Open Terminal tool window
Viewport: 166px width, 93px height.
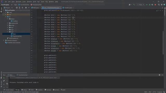(48, 90)
